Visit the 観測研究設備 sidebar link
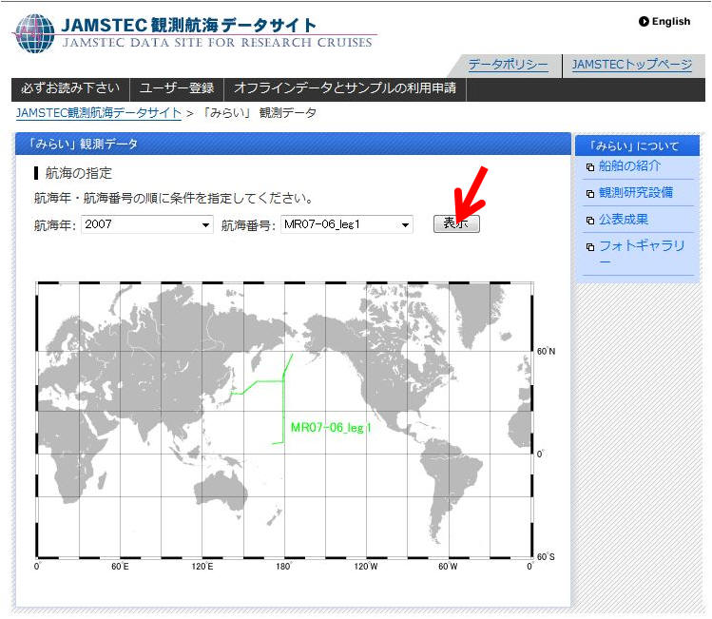The width and height of the screenshot is (712, 619). click(635, 193)
